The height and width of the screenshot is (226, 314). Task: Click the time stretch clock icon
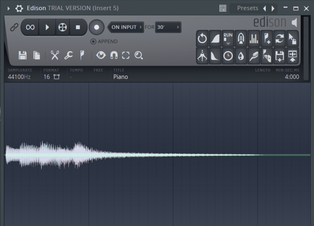[x=228, y=56]
